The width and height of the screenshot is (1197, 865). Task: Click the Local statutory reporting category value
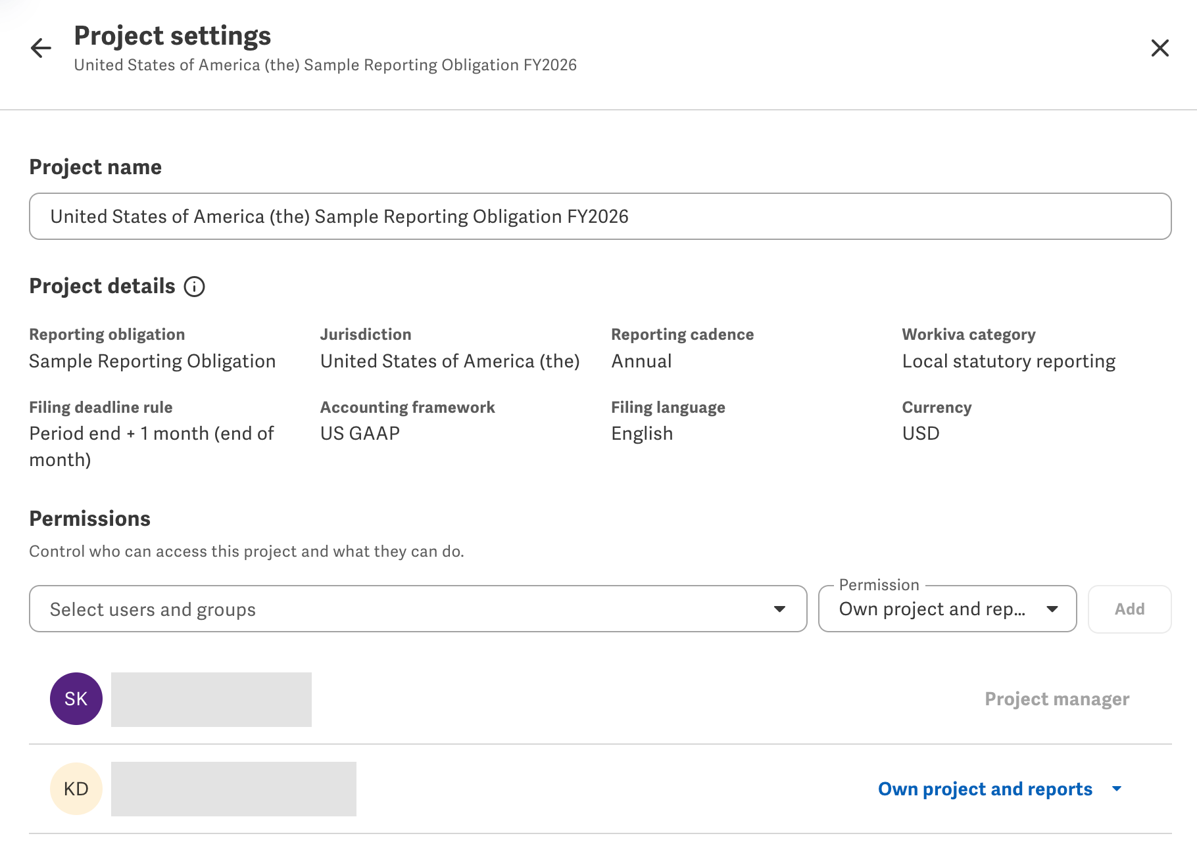click(1009, 361)
